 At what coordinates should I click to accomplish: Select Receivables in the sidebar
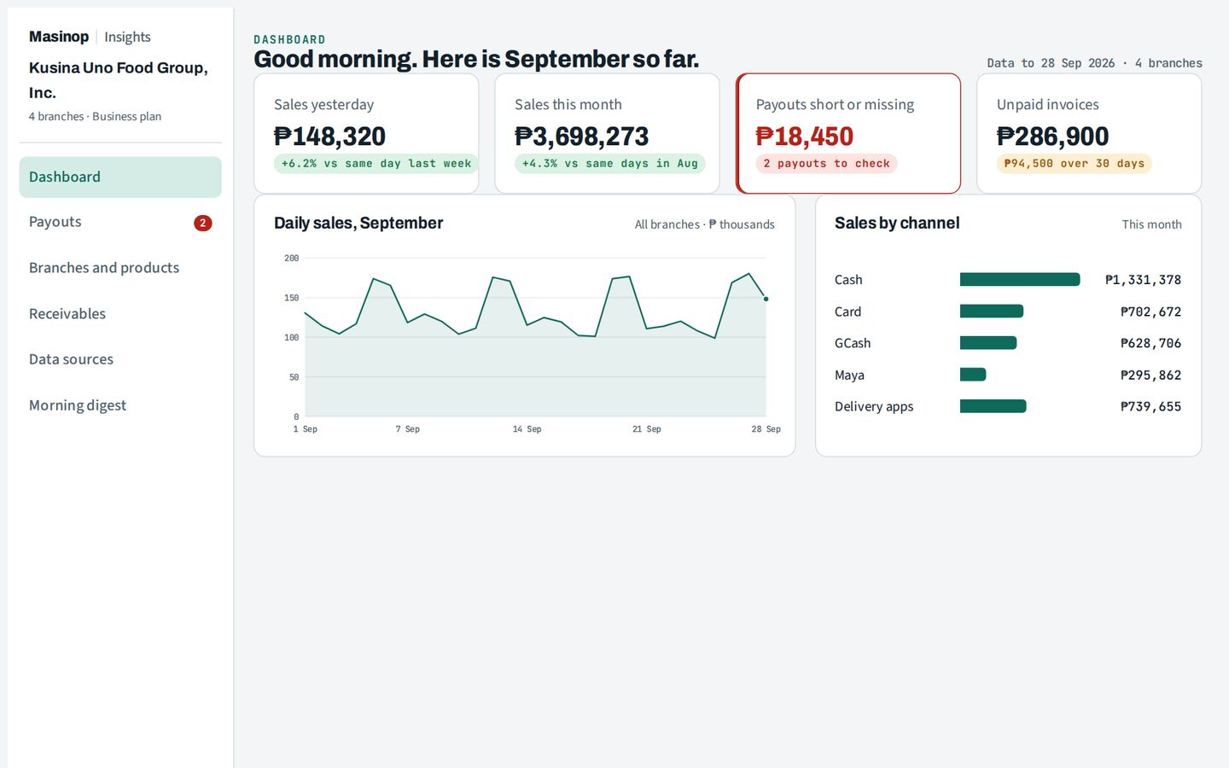[120, 314]
